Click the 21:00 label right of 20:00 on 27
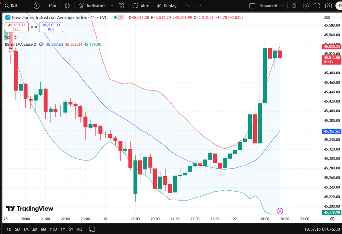This screenshot has width=342, height=234. [x=305, y=219]
